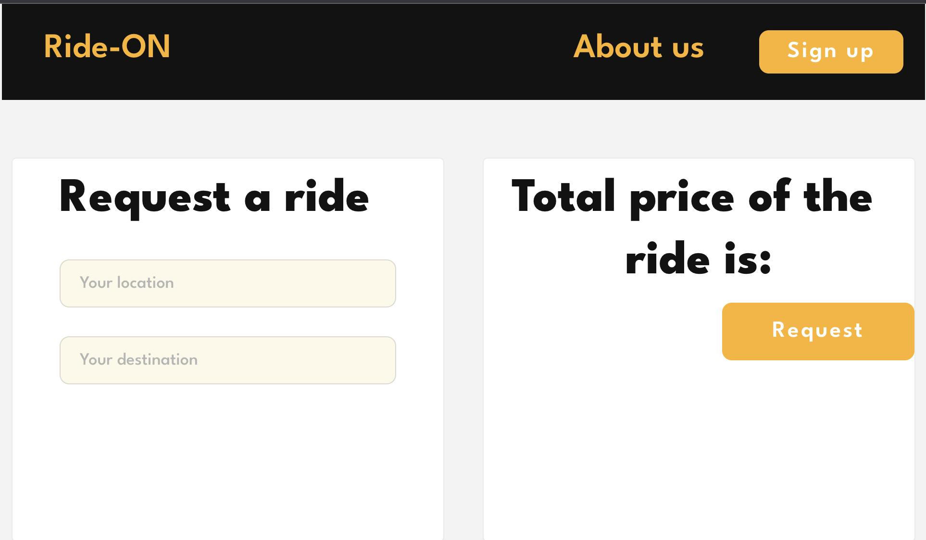Screen dimensions: 926x540
Task: Select the yellow Request action button
Action: pyautogui.click(x=817, y=331)
